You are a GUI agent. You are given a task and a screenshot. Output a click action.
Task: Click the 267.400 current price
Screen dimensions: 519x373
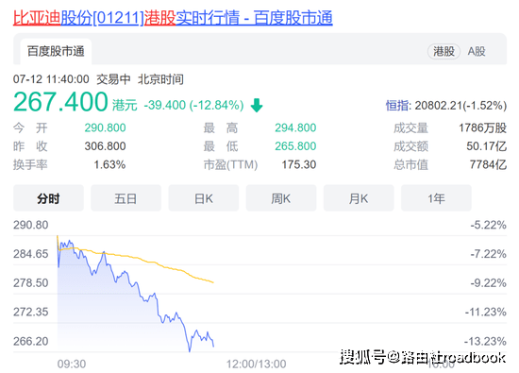pos(60,102)
